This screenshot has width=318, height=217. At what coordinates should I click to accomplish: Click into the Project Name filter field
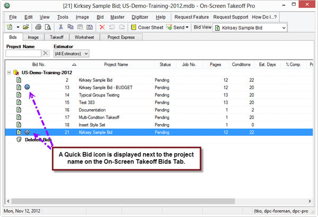23,54
